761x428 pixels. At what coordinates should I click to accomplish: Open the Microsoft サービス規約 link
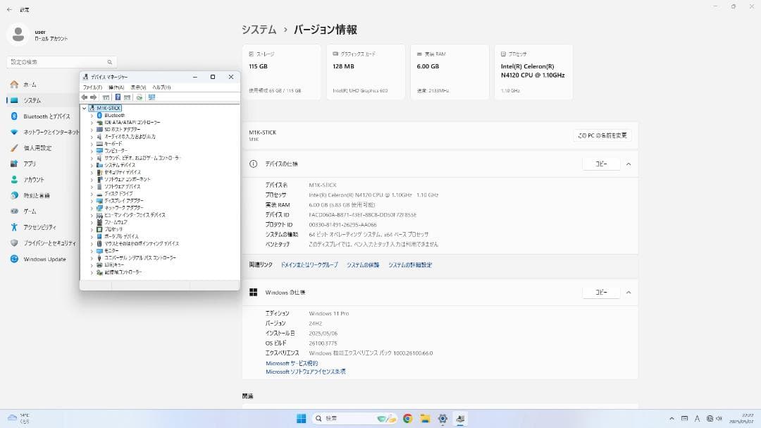tap(290, 362)
